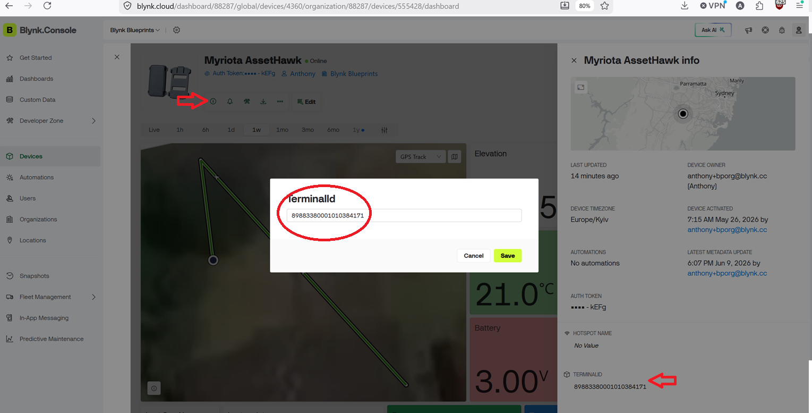The height and width of the screenshot is (413, 812).
Task: Select the 1w time range tab
Action: pyautogui.click(x=257, y=130)
